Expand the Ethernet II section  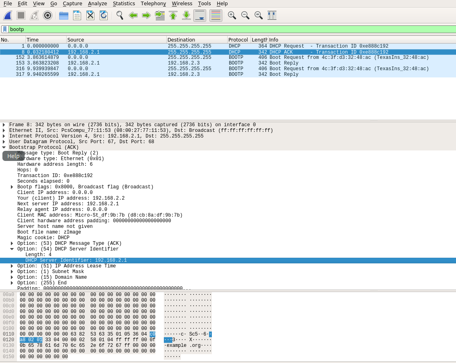4,131
